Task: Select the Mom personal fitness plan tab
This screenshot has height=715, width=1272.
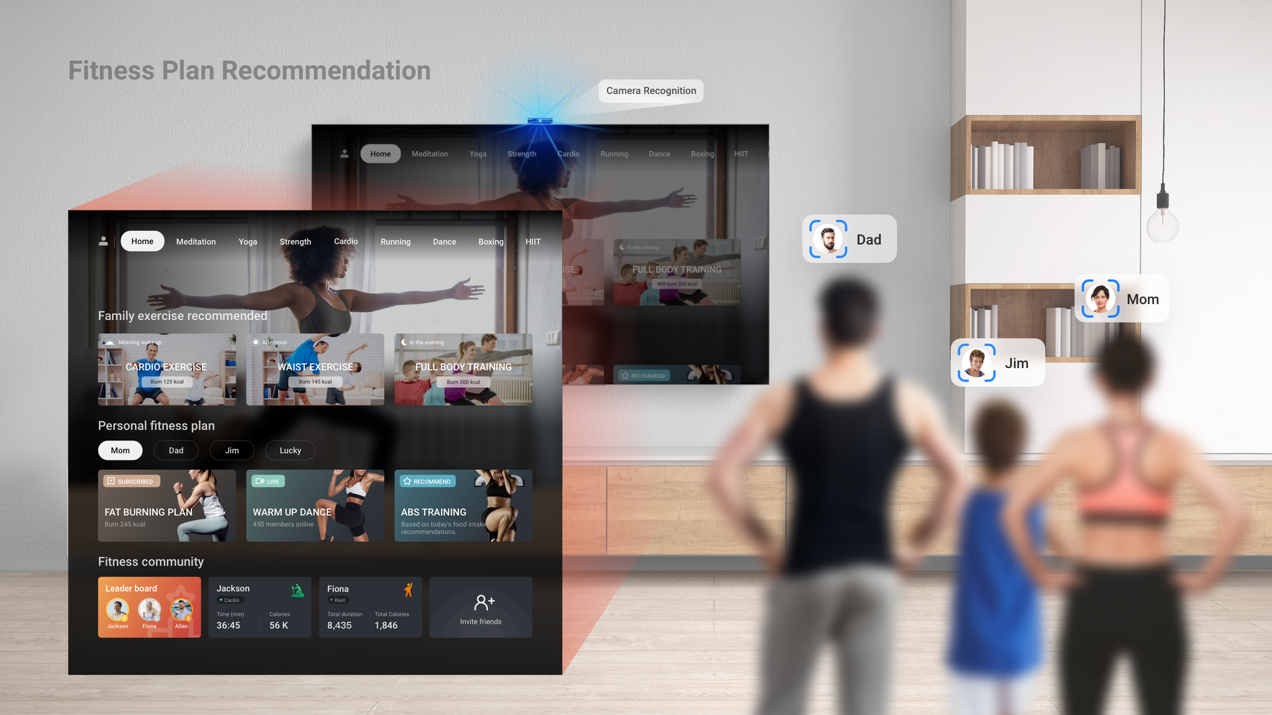Action: [120, 449]
